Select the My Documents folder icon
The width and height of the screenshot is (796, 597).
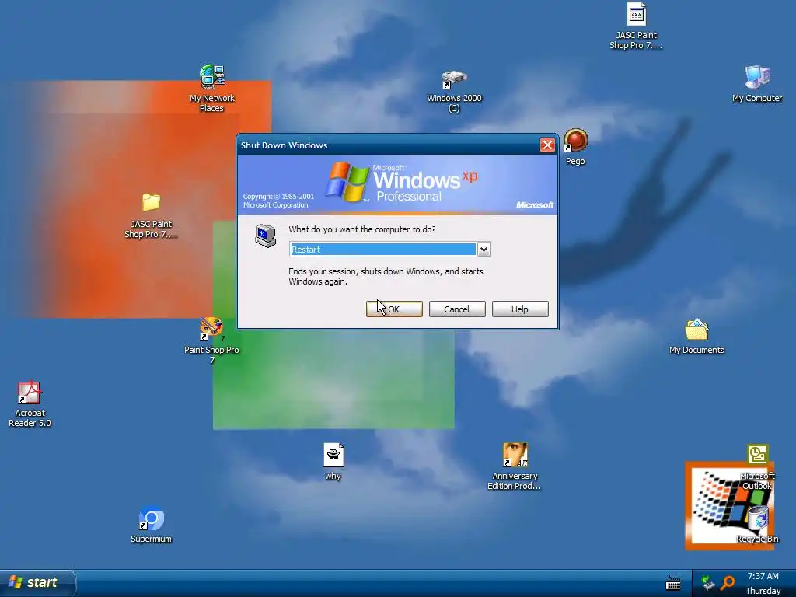696,330
